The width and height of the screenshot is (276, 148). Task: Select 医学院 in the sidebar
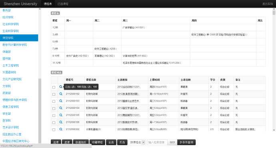click(x=7, y=120)
